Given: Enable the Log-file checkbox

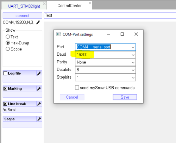Looking at the screenshot, I should [x=5, y=73].
